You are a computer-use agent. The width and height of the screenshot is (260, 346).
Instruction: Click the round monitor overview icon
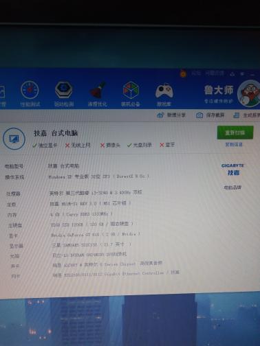click(x=14, y=139)
